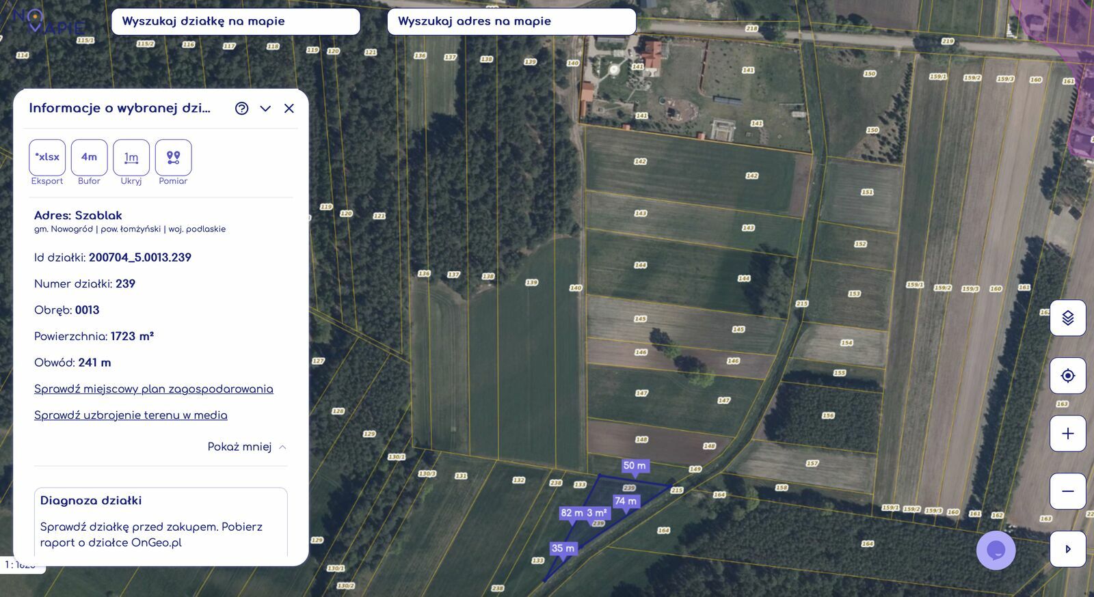The height and width of the screenshot is (597, 1094).
Task: Toggle Ukryj measurements button
Action: (131, 157)
